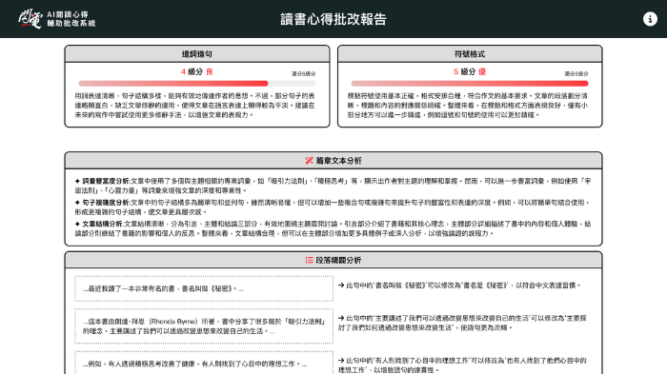Click the suggestion about 主要探討了我們如何
The image size is (667, 374).
tap(462, 323)
